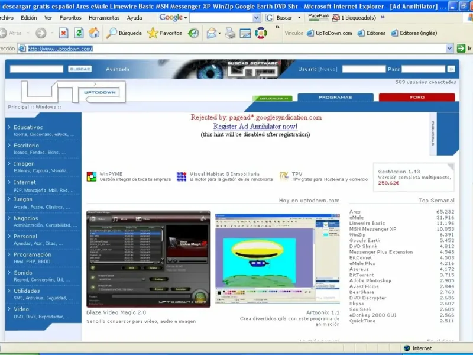Click the blocked popups icon

[336, 18]
